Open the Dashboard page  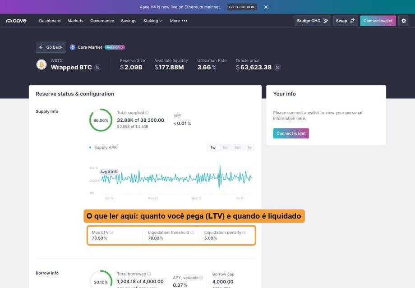[x=50, y=21]
